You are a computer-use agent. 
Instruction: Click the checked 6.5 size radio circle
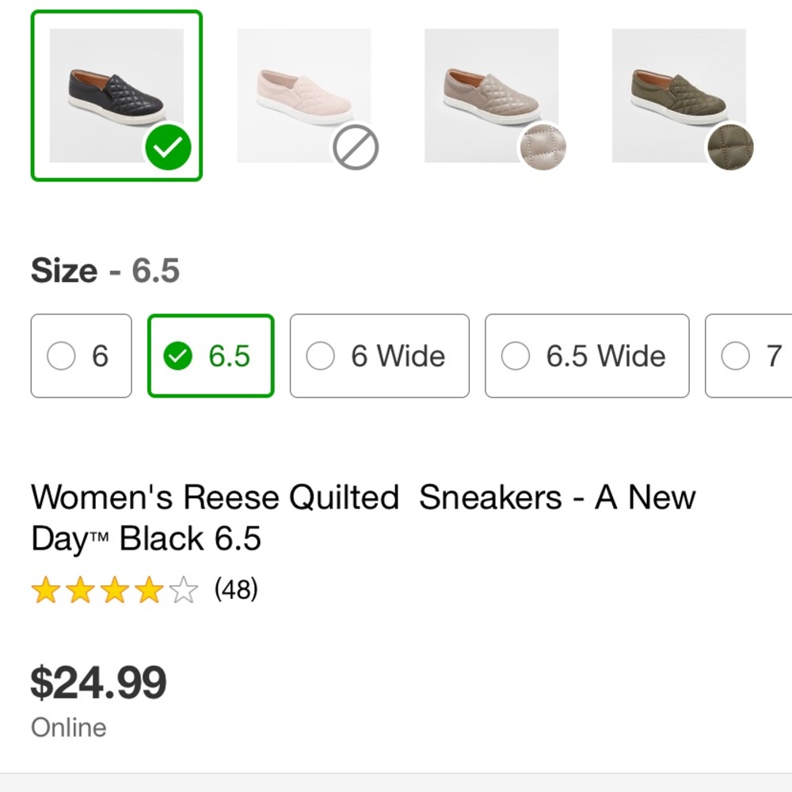[x=177, y=356]
